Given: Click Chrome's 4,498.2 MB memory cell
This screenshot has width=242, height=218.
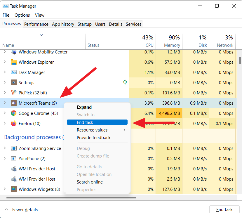Looking at the screenshot, I should tap(169, 113).
